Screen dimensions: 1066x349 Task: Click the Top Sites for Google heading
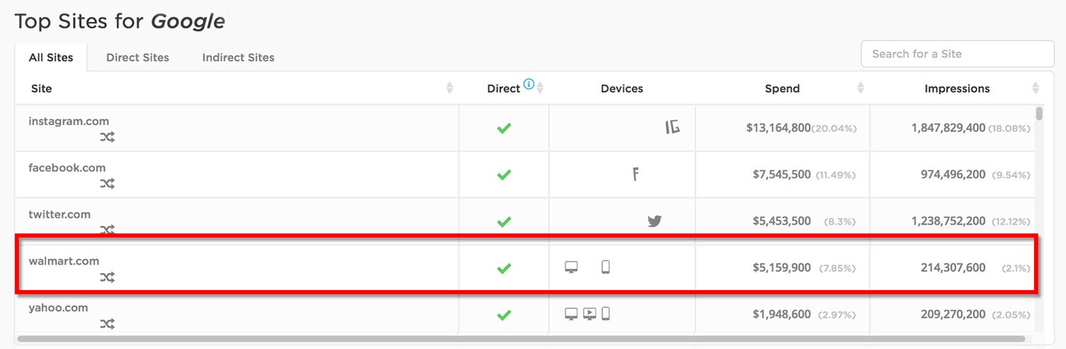[x=119, y=21]
